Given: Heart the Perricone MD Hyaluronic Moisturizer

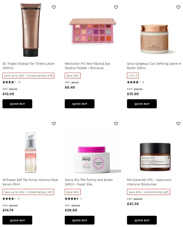Looking at the screenshot, I should (x=178, y=124).
